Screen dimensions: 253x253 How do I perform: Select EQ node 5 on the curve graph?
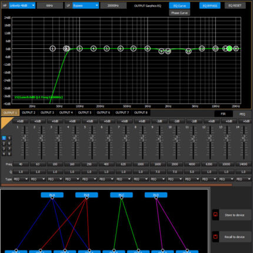[x=106, y=48]
